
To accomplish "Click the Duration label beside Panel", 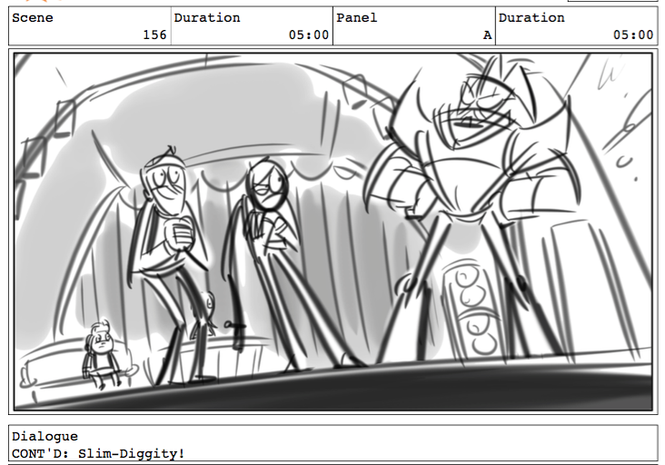I will click(x=531, y=18).
